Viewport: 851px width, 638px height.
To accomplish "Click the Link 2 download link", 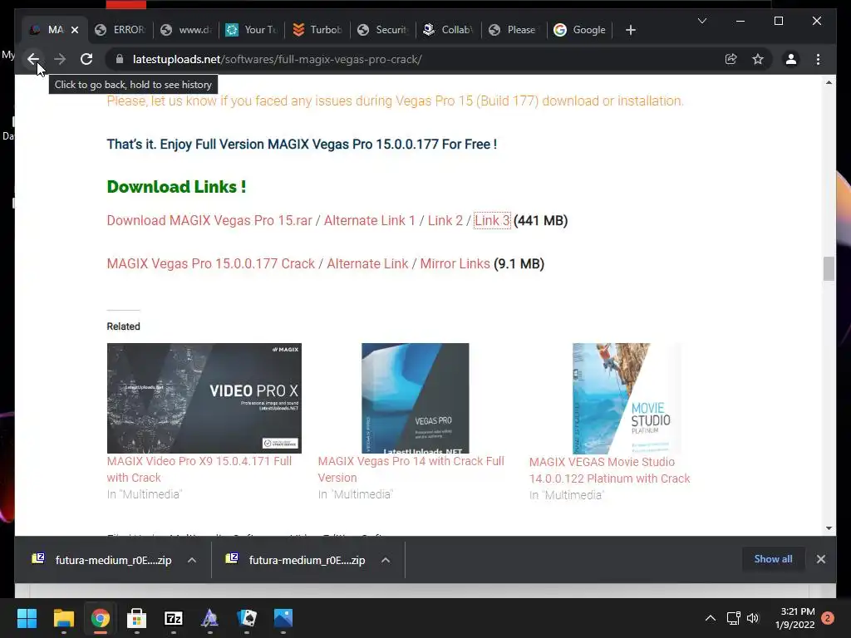I will click(445, 221).
